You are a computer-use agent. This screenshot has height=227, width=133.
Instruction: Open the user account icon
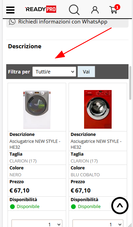coord(95,10)
